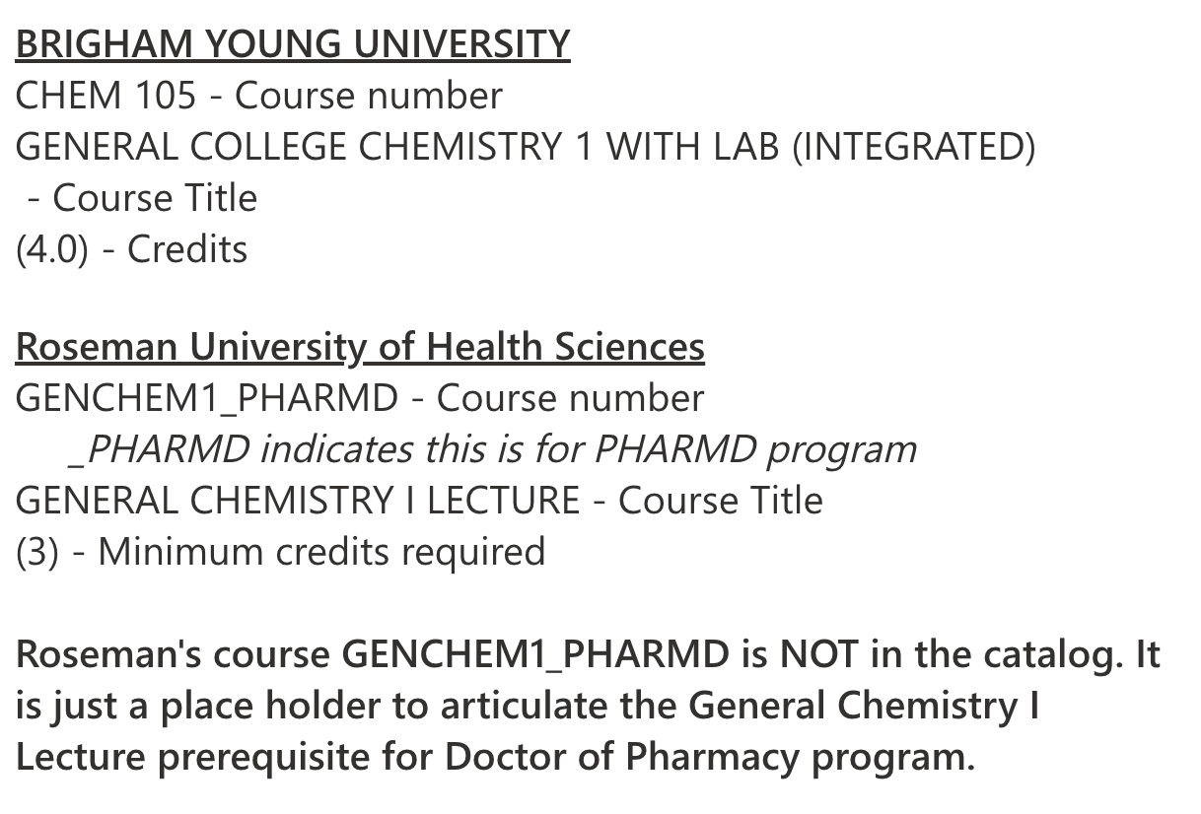
Task: Click the non-bold GENCHEM1_PHARMD course code
Action: click(207, 398)
